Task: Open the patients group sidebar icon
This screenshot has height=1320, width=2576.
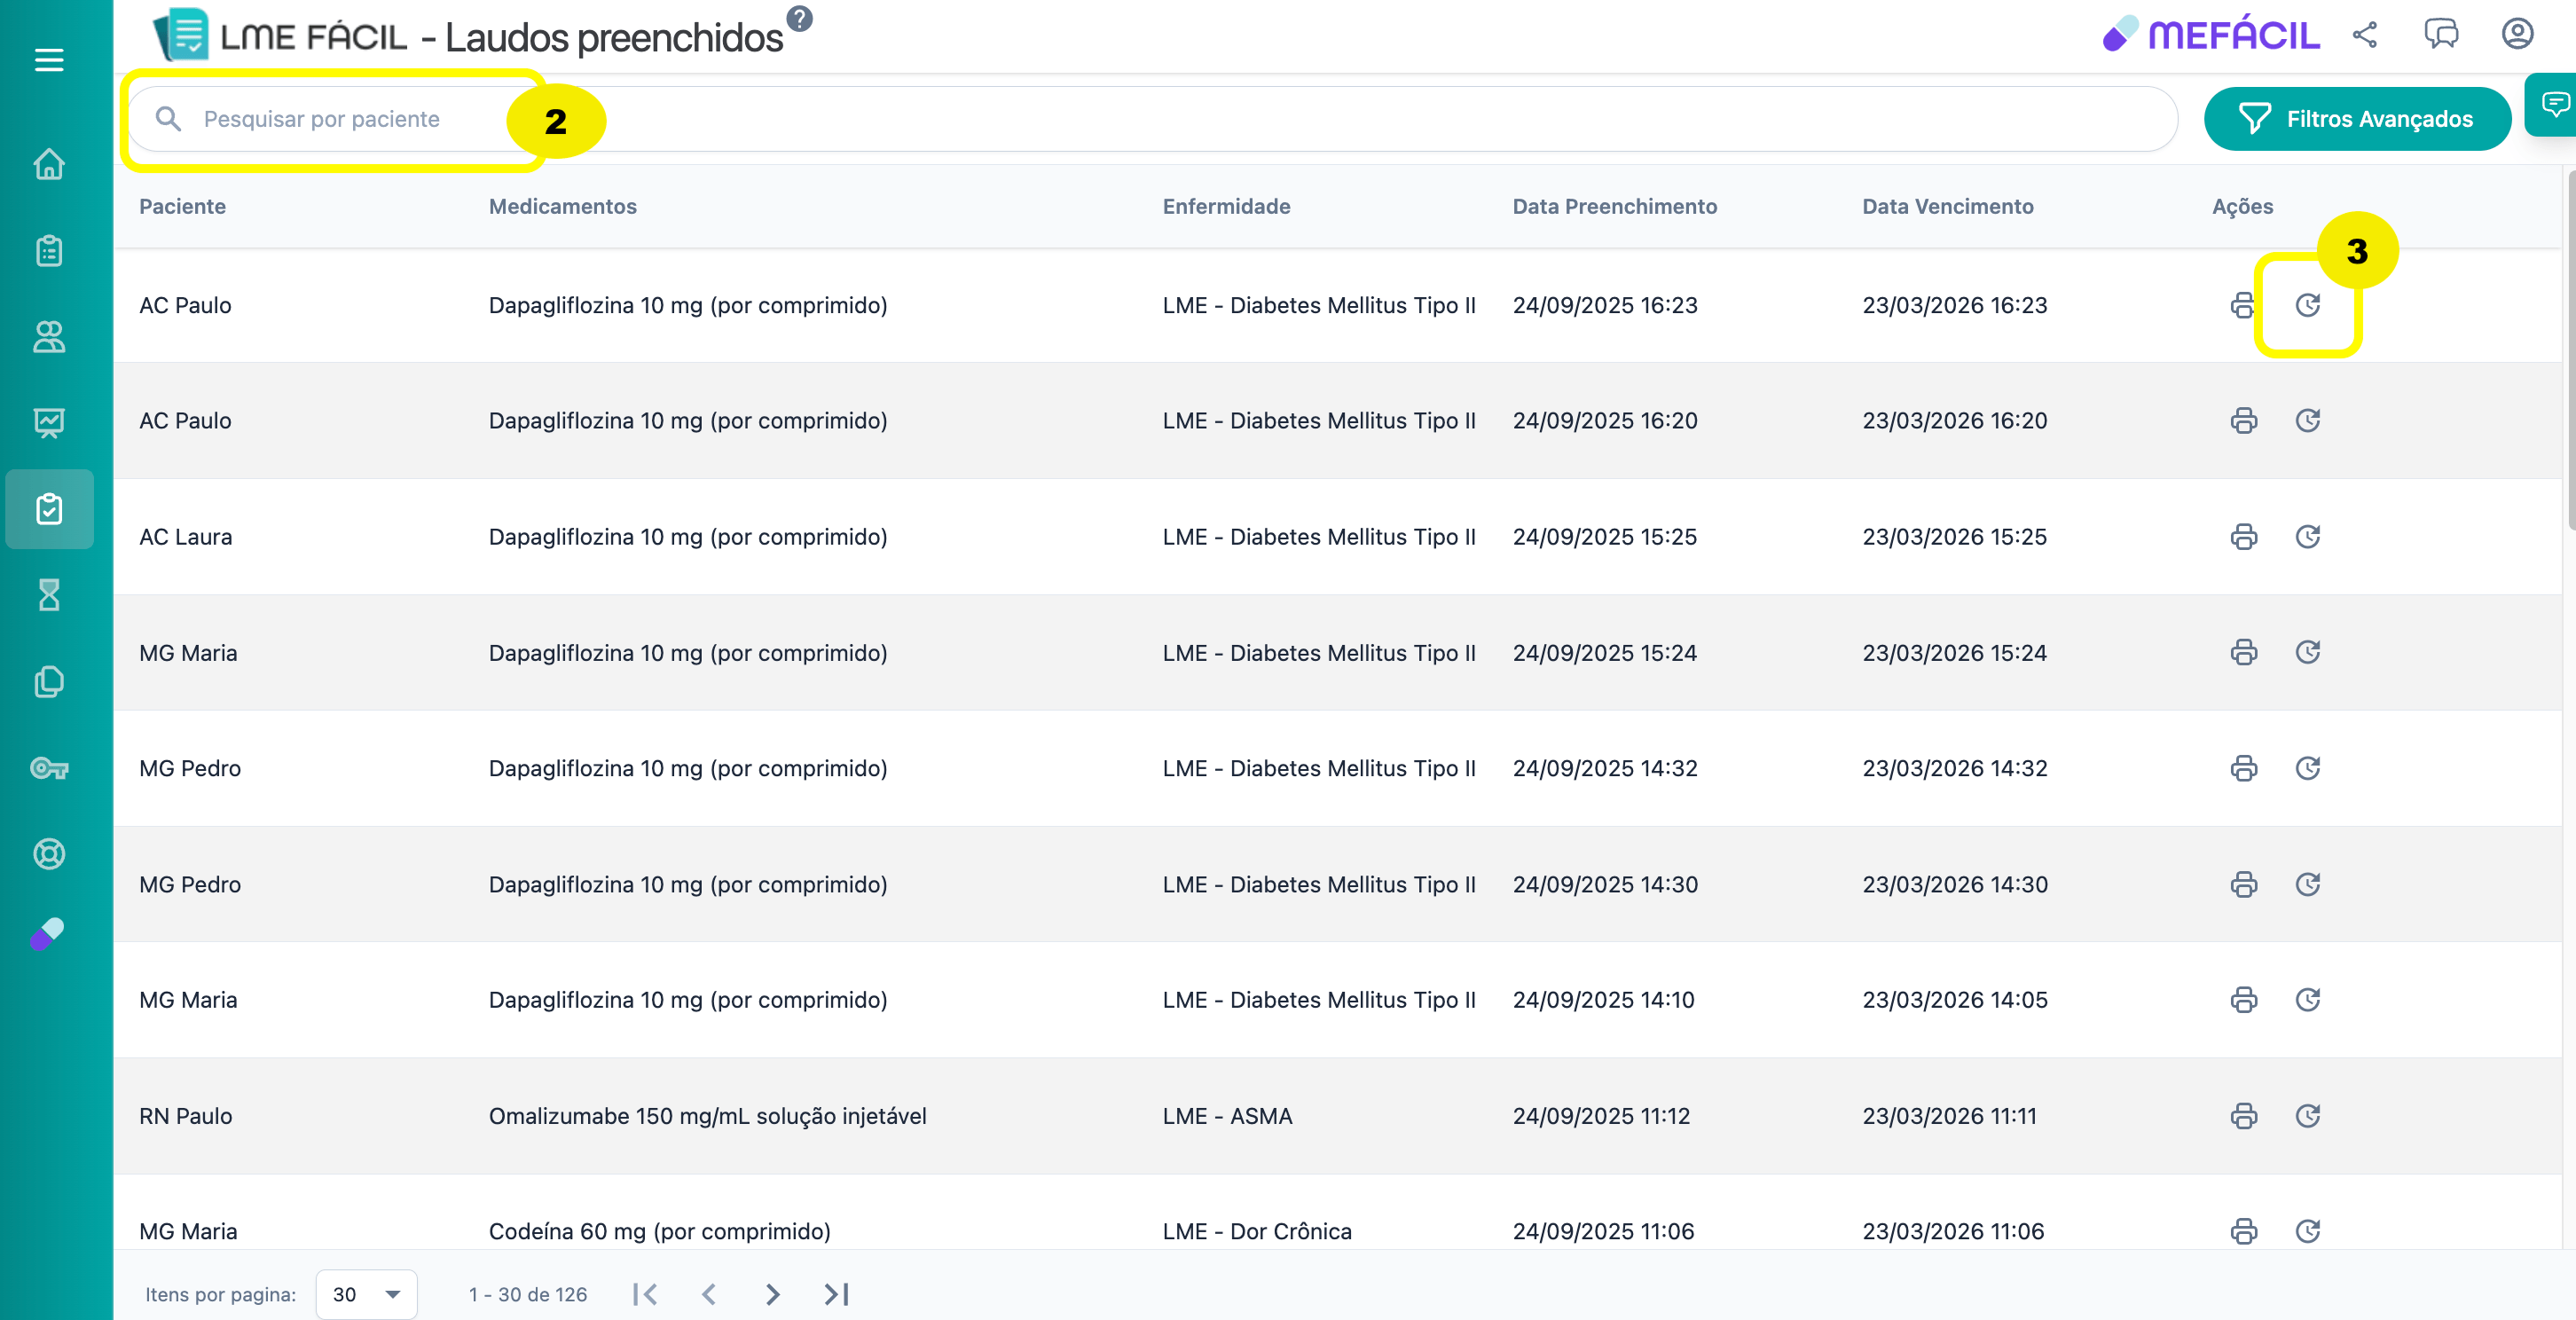Action: pos(49,337)
